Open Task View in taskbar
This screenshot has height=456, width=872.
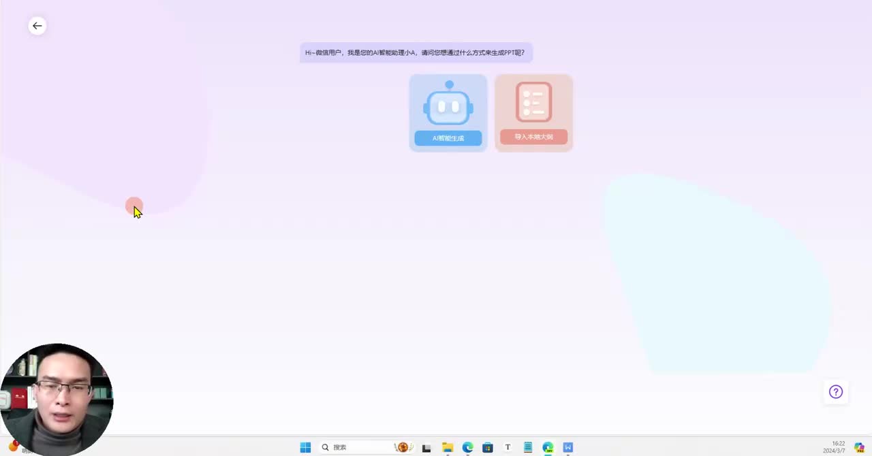426,447
